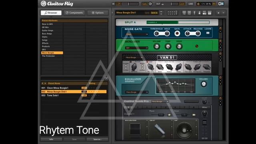
Task: Switch to the Options tab
Action: 98,13
